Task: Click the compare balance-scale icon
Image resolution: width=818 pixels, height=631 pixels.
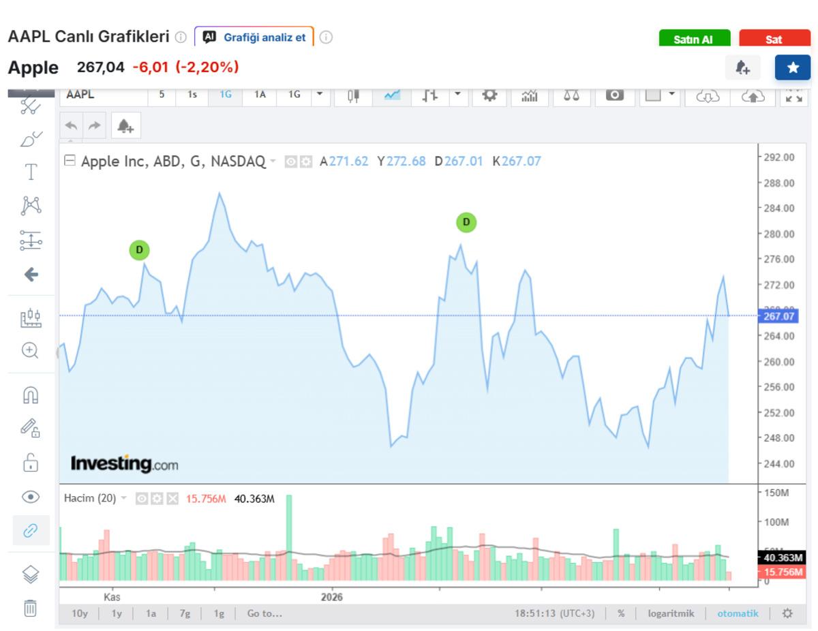Action: pyautogui.click(x=571, y=95)
